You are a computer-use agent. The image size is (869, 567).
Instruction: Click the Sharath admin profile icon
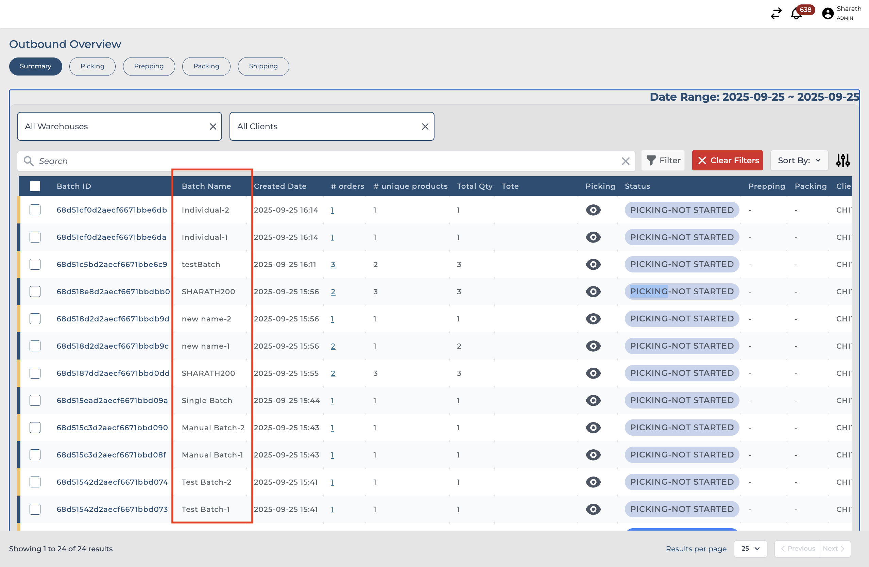[828, 14]
